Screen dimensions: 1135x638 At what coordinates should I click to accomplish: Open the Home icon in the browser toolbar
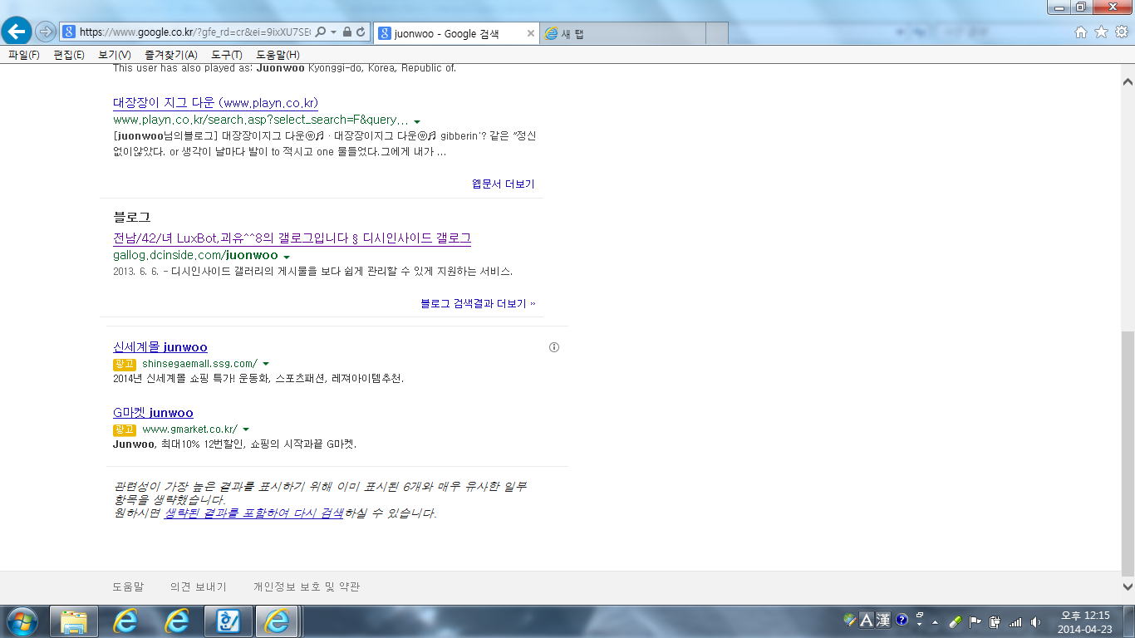pos(1080,32)
